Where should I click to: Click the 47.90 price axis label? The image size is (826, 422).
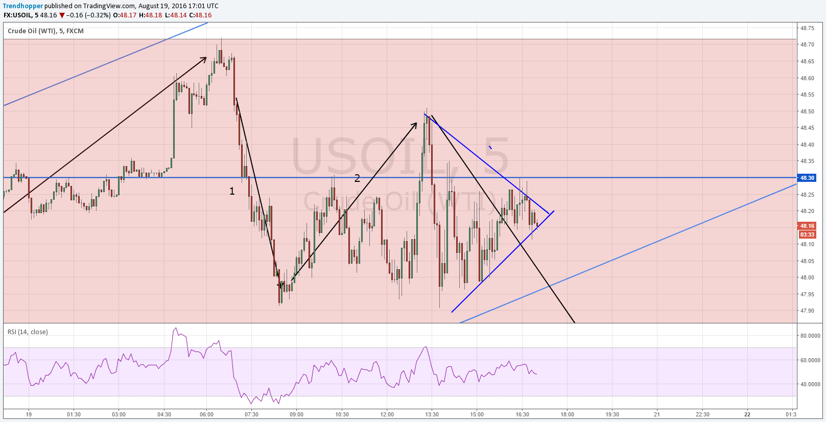coord(807,311)
